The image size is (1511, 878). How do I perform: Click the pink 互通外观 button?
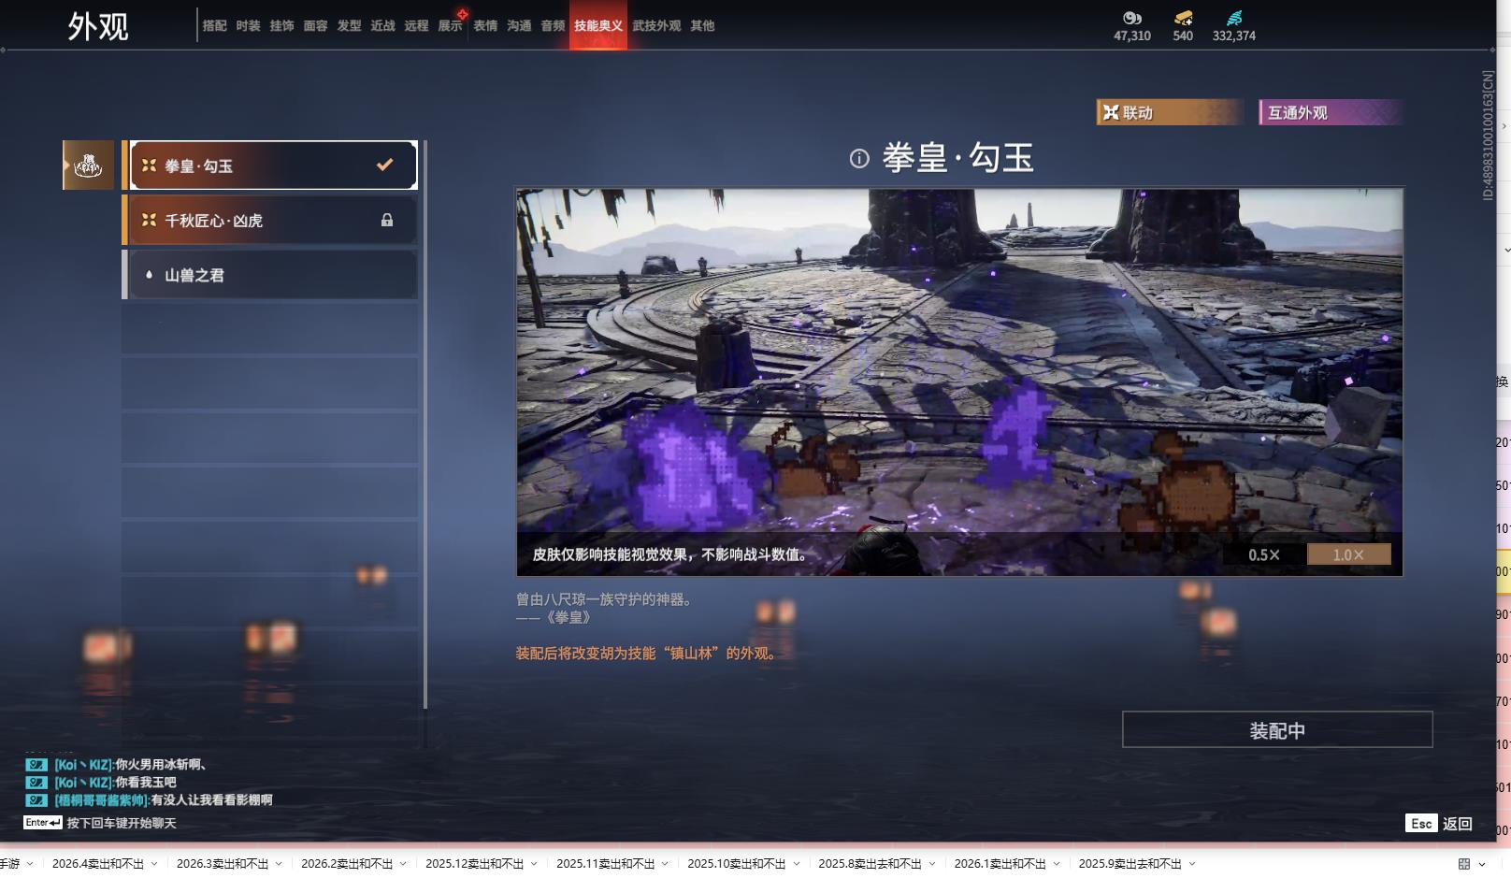pyautogui.click(x=1330, y=112)
